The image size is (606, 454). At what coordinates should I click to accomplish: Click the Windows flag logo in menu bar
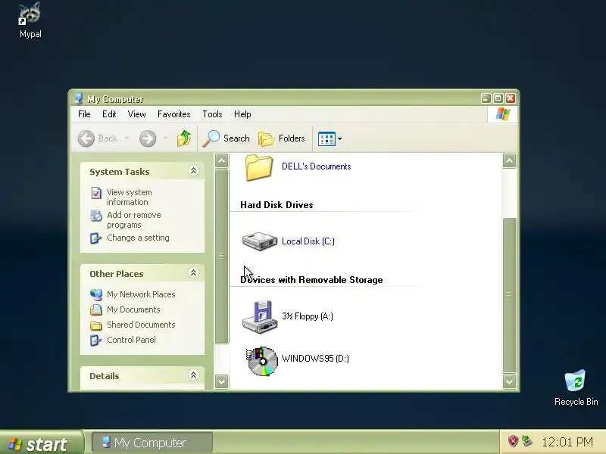click(x=503, y=114)
